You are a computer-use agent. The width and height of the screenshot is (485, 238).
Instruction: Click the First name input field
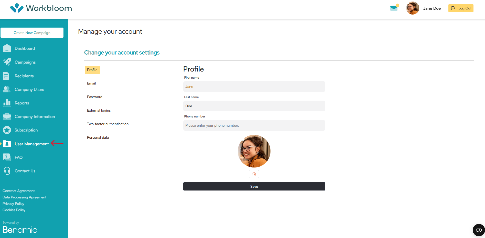[x=254, y=87]
